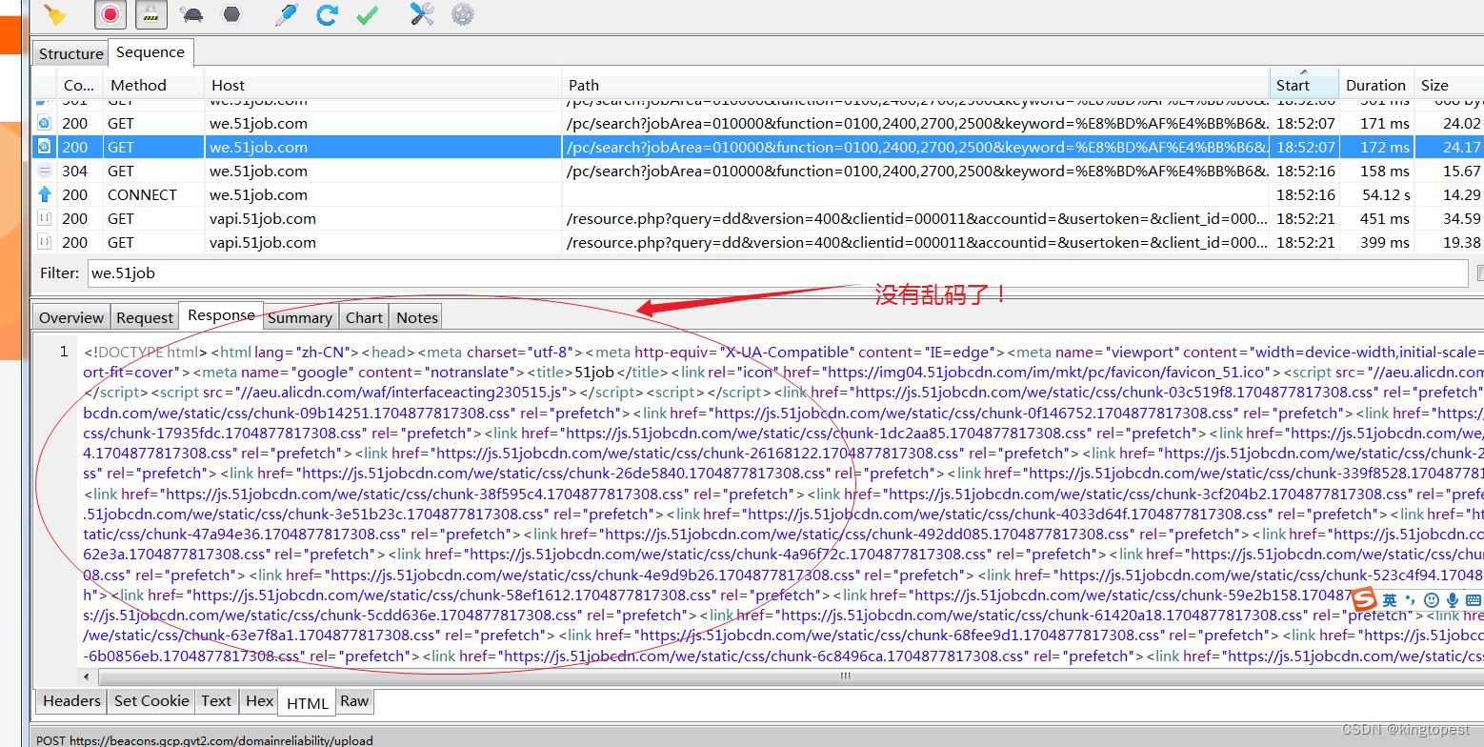Select the 304 GET we.51job.com row
Viewport: 1484px width, 747px height.
(x=758, y=172)
